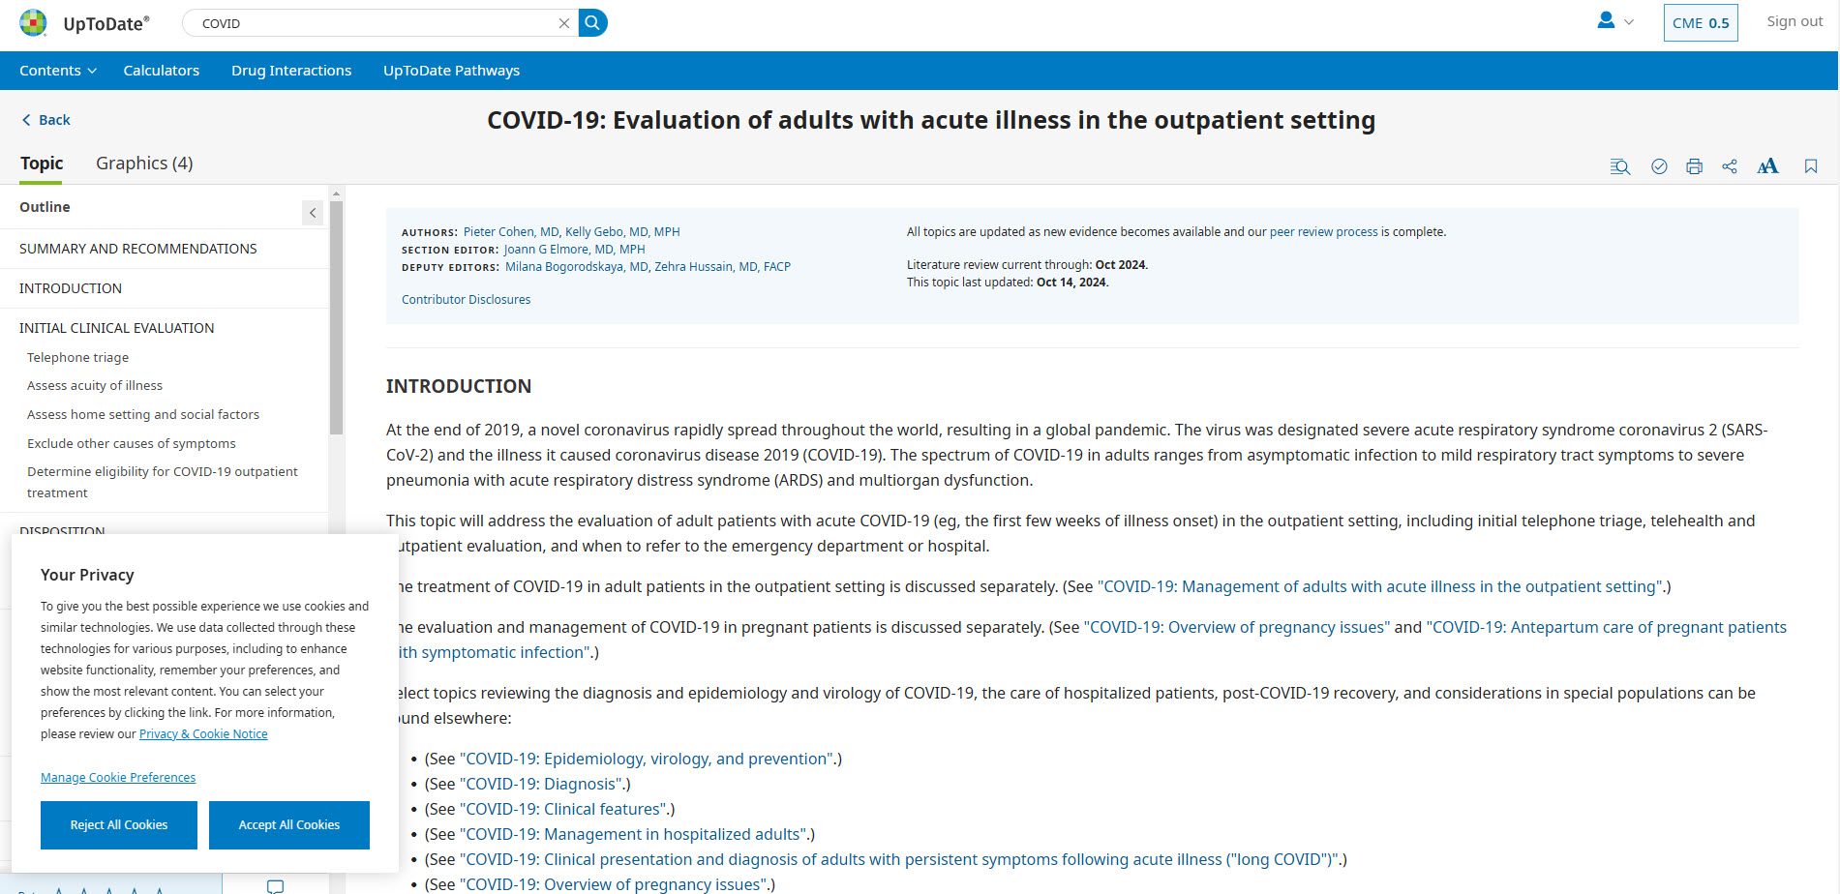Open COVID-19: Clinical features link
The image size is (1840, 894).
[564, 809]
